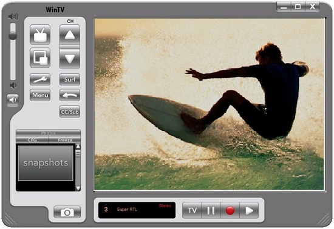334x229 pixels.
Task: Click channel number 3 in display
Action: [x=106, y=210]
